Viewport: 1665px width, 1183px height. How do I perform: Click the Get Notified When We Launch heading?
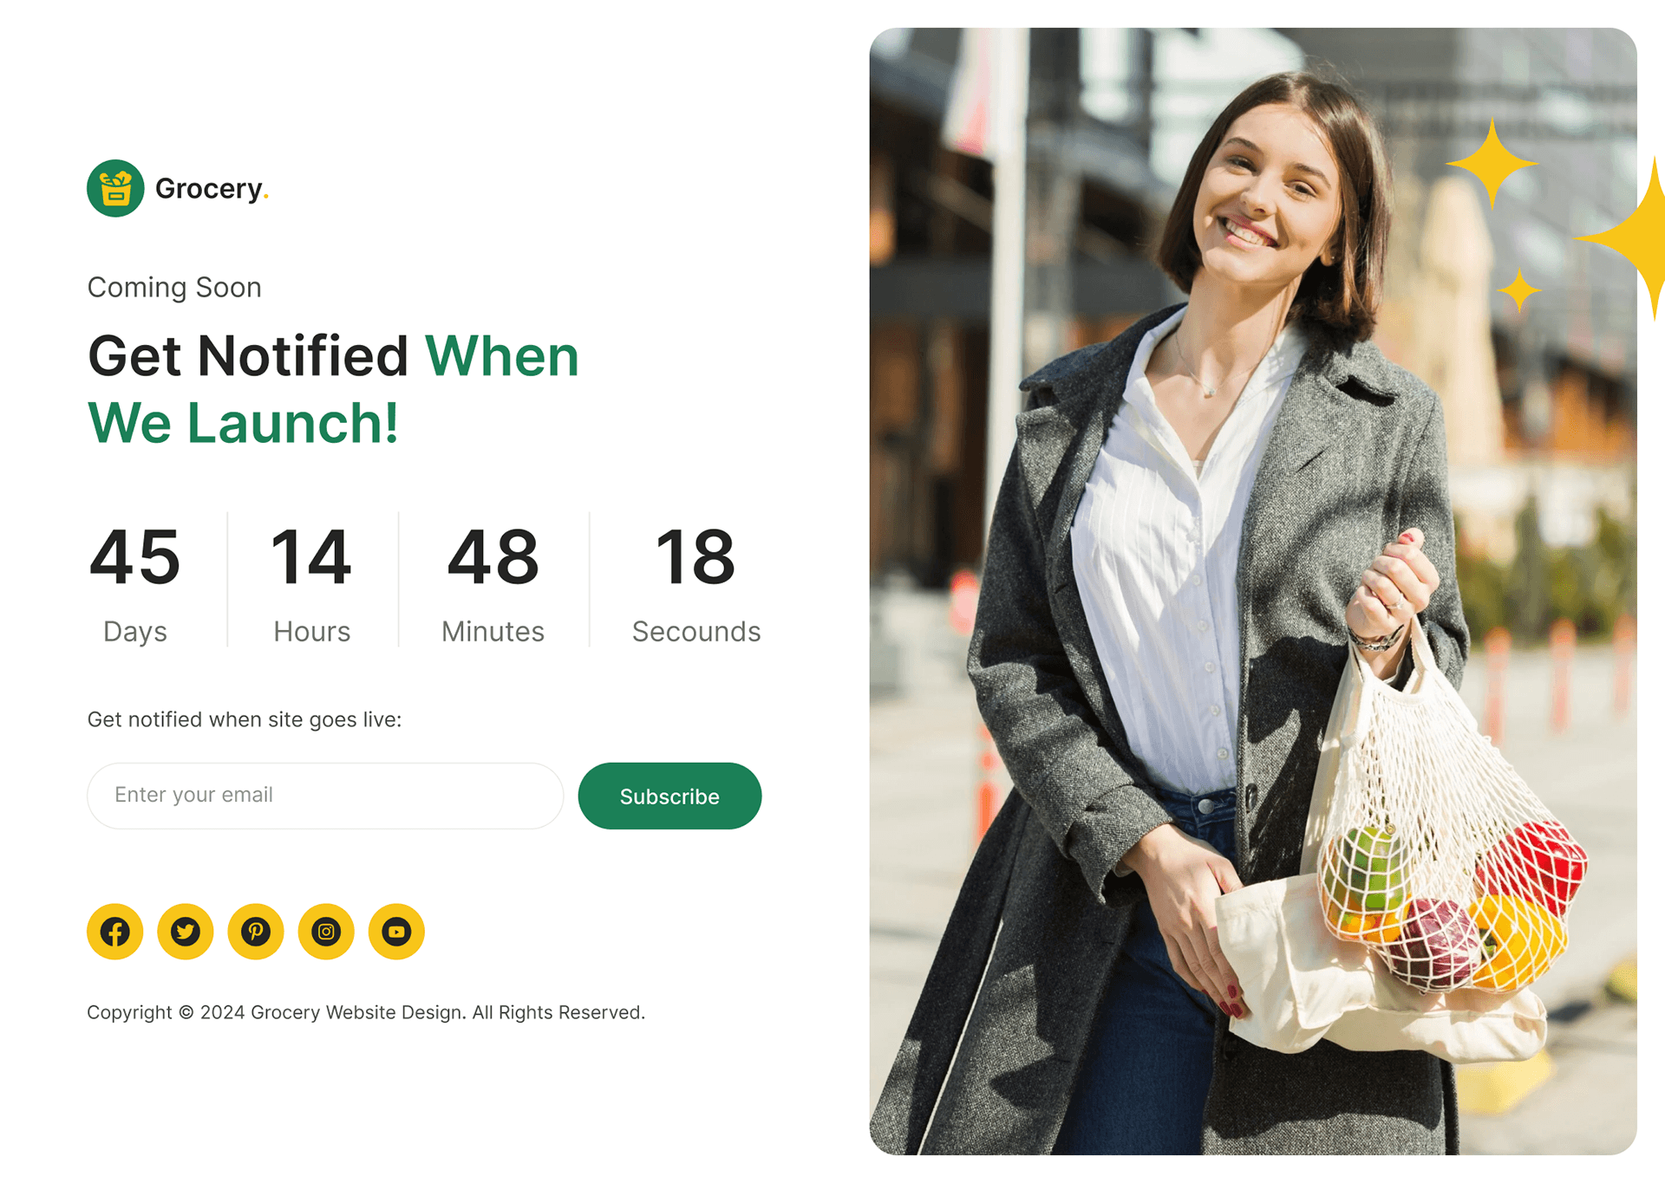point(333,389)
